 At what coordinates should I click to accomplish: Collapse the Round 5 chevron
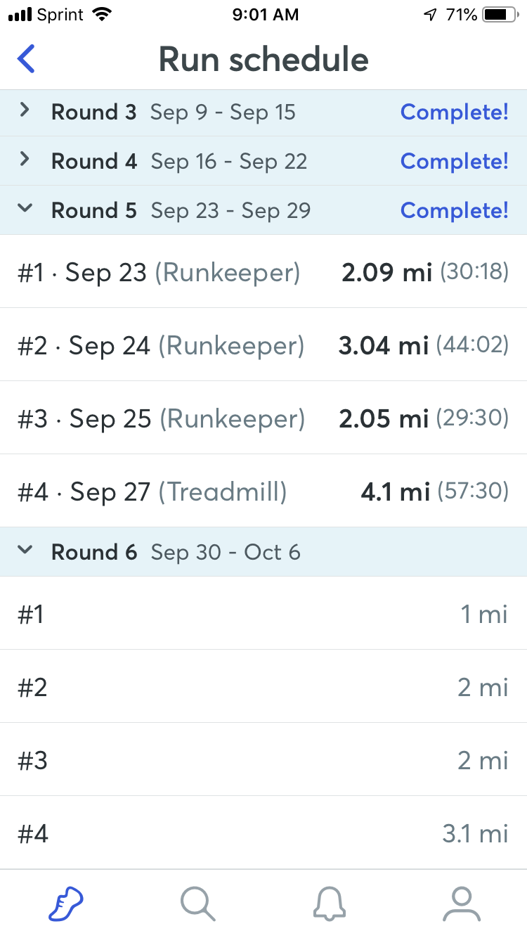coord(25,208)
